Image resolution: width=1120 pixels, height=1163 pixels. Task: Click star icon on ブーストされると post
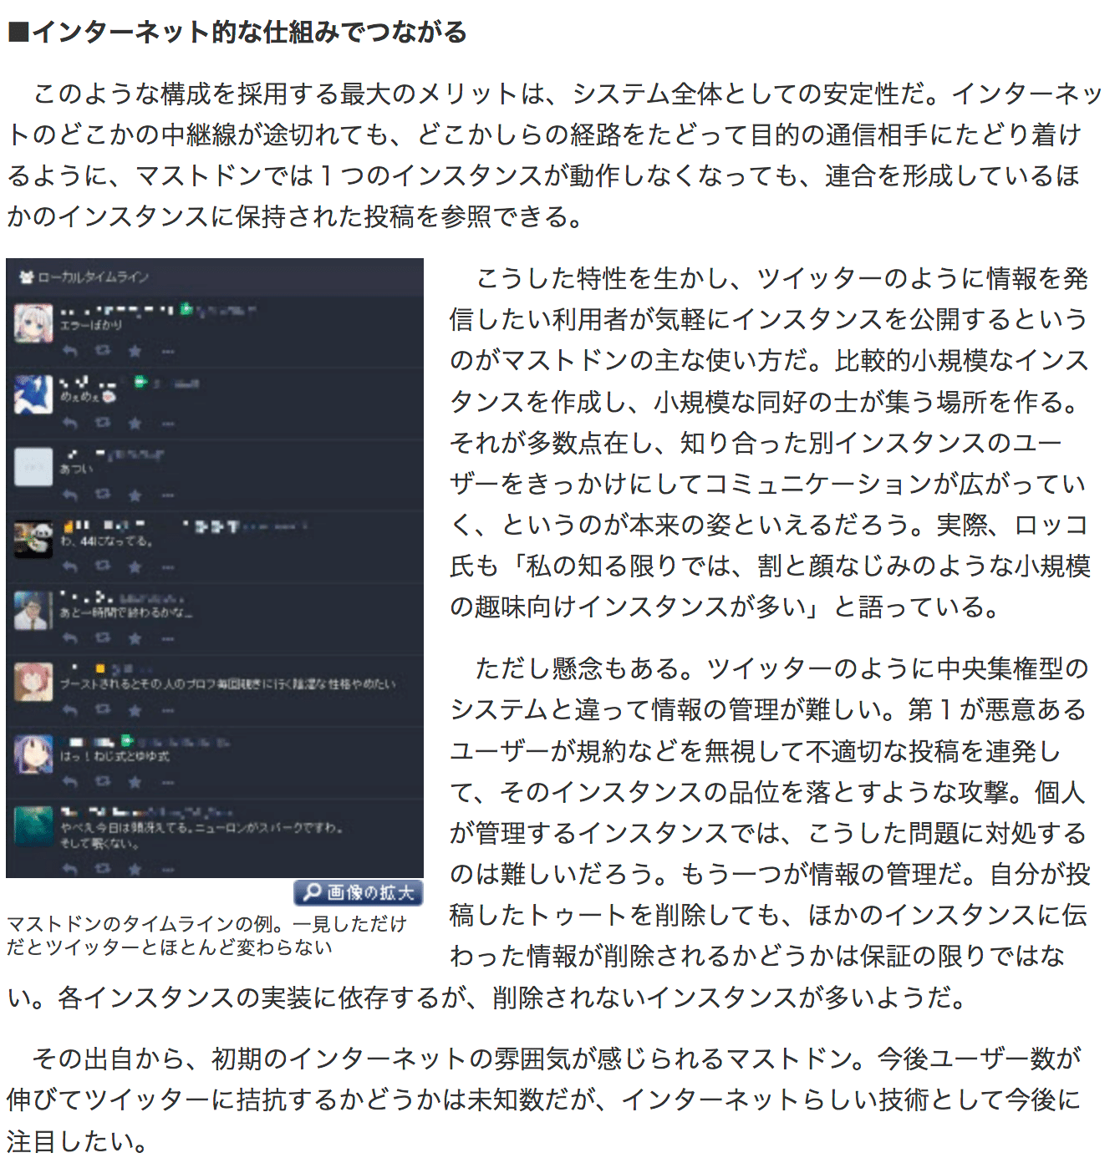click(135, 711)
